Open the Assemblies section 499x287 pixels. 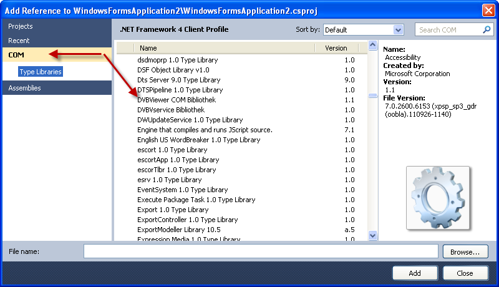[x=24, y=88]
